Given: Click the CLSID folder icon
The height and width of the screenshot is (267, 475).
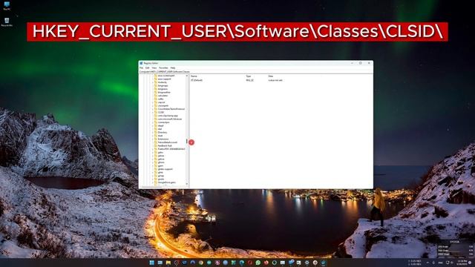Looking at the screenshot, I should pos(156,112).
